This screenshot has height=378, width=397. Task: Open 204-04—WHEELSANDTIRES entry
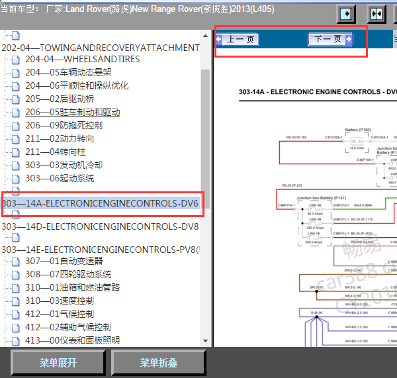click(x=82, y=59)
